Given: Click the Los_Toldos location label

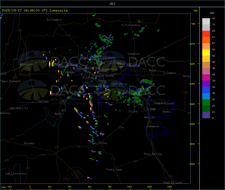Looking at the screenshot, I should [99, 143].
